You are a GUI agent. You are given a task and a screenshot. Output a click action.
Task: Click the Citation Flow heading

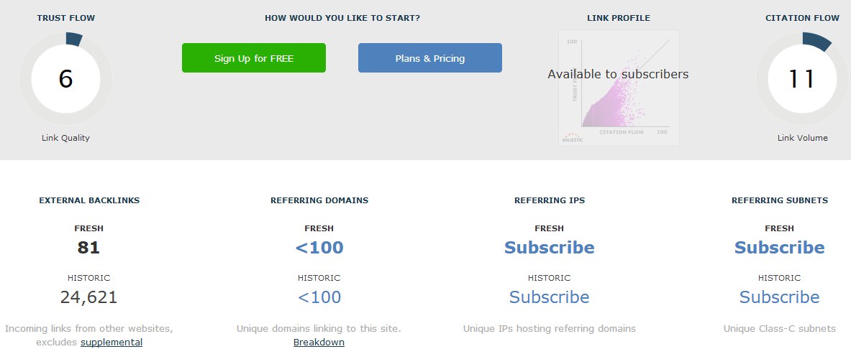802,18
